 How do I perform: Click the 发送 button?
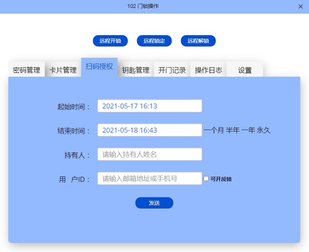[x=154, y=203]
